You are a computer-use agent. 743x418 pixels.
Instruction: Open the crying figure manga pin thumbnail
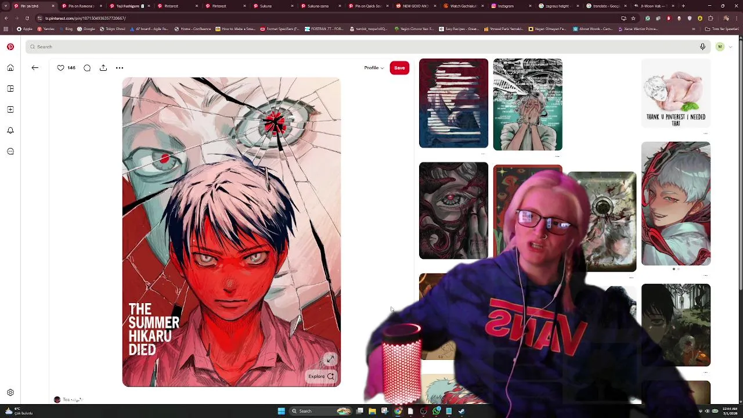tap(528, 105)
